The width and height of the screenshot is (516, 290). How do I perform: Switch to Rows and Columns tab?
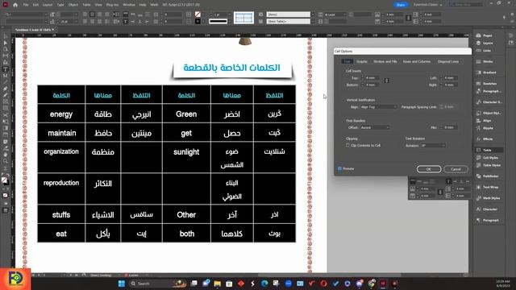tap(417, 61)
